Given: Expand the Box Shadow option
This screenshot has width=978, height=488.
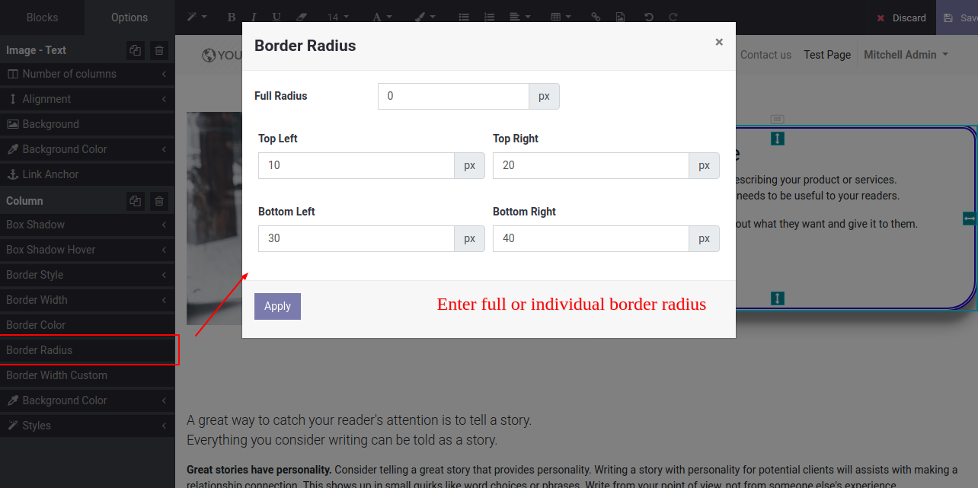Looking at the screenshot, I should [x=88, y=225].
